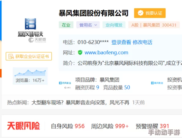The width and height of the screenshot is (182, 138).
Task: Open website www.baofeng.com link
Action: (106, 53)
